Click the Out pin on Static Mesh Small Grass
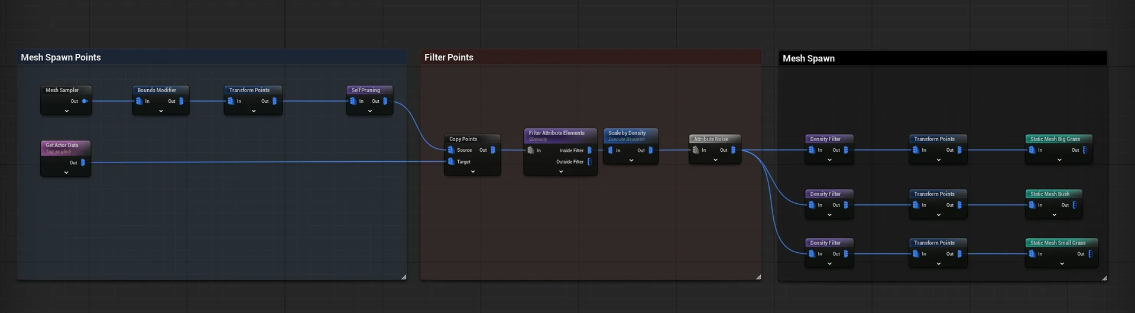 [x=1090, y=254]
